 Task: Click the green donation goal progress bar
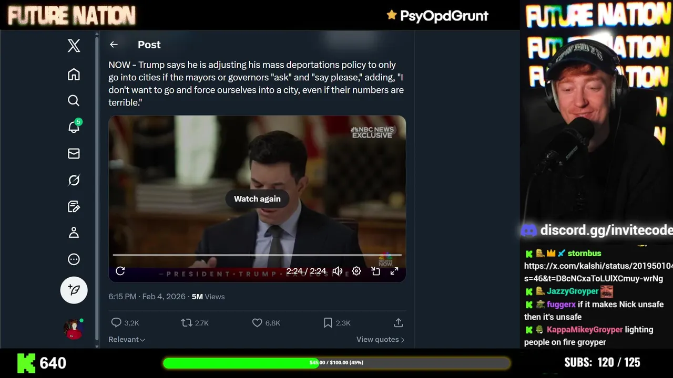point(336,363)
